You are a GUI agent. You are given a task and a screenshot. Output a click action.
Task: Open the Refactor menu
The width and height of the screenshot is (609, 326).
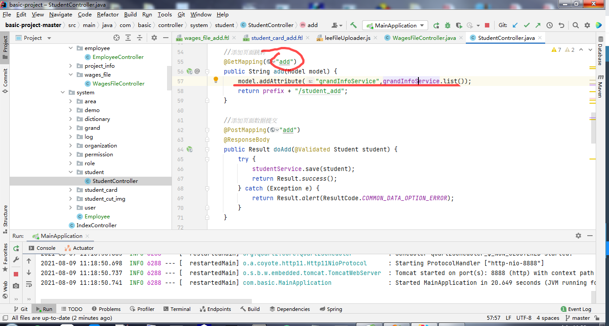(x=108, y=14)
